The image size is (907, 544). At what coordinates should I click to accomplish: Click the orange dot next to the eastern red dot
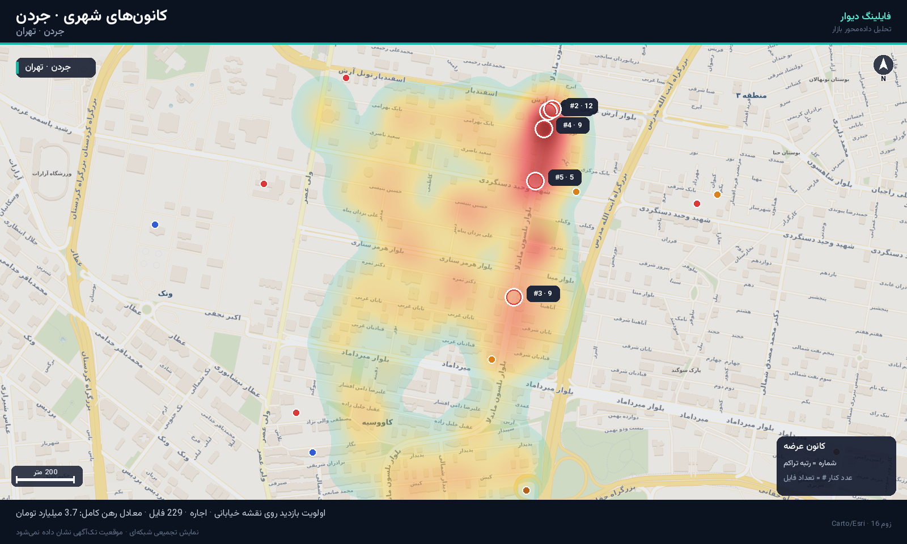pyautogui.click(x=717, y=195)
